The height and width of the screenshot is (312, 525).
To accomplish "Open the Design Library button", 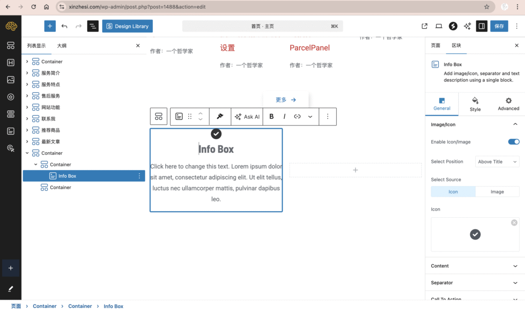I will tap(127, 26).
